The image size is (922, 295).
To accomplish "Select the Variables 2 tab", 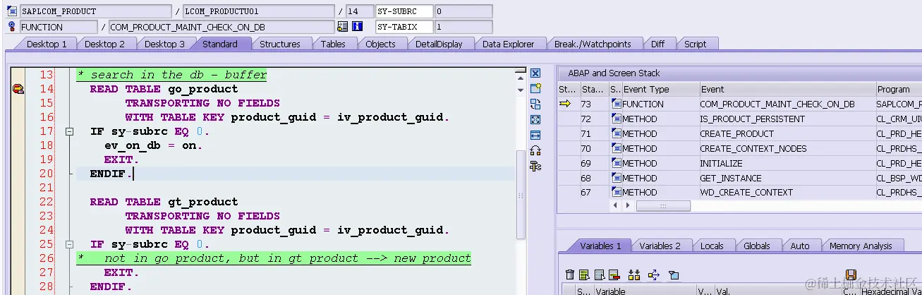I will (660, 246).
